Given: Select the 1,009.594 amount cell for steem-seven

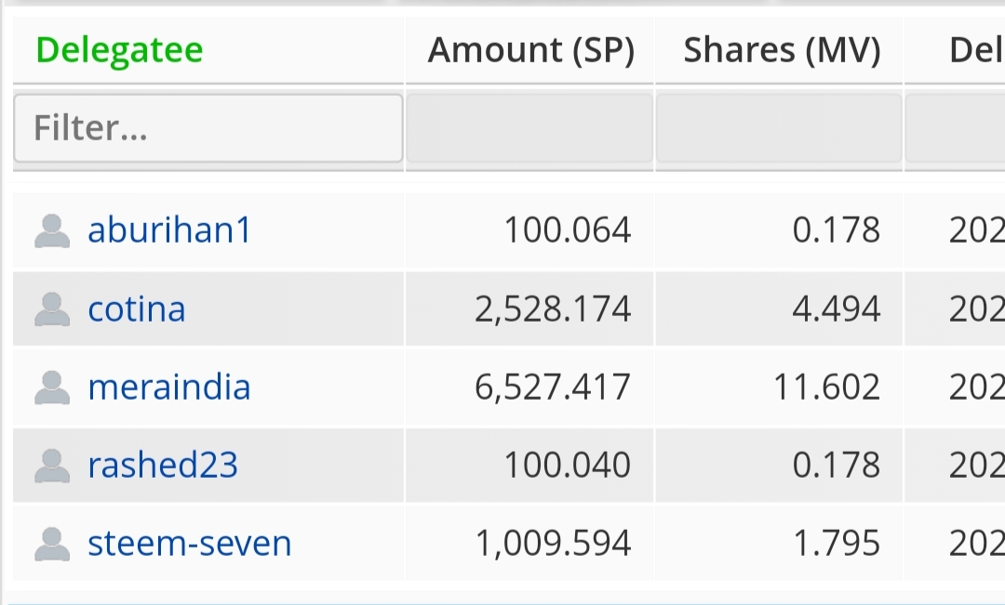Looking at the screenshot, I should point(529,544).
